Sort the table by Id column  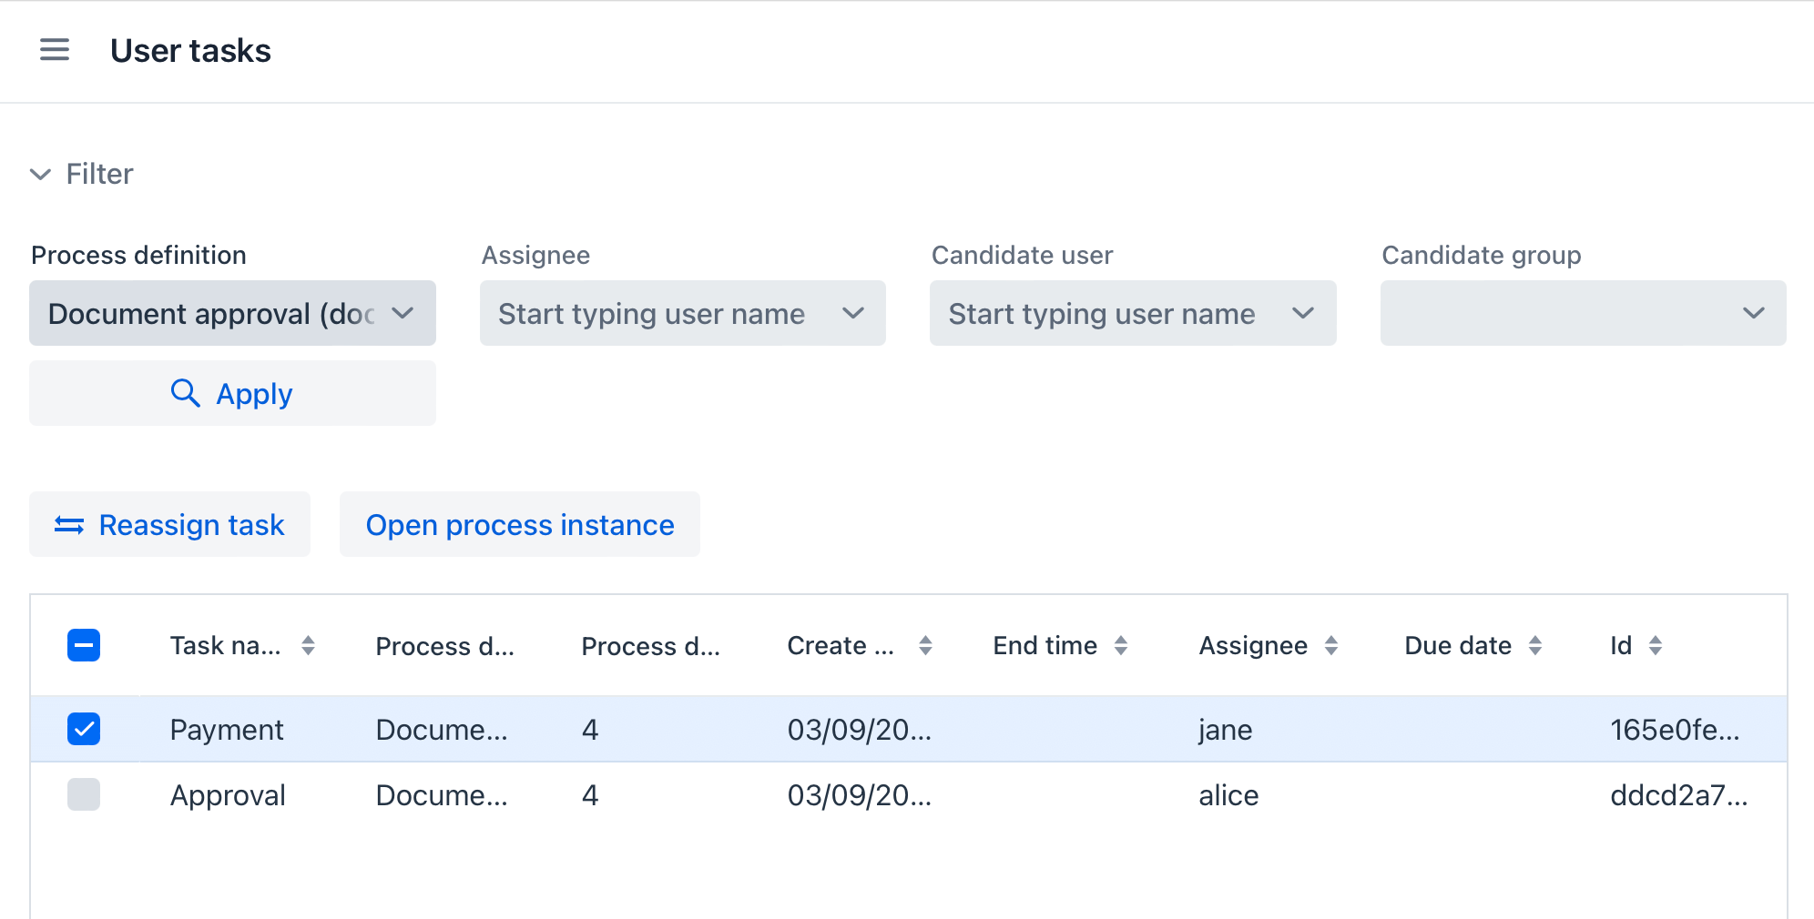1657,645
